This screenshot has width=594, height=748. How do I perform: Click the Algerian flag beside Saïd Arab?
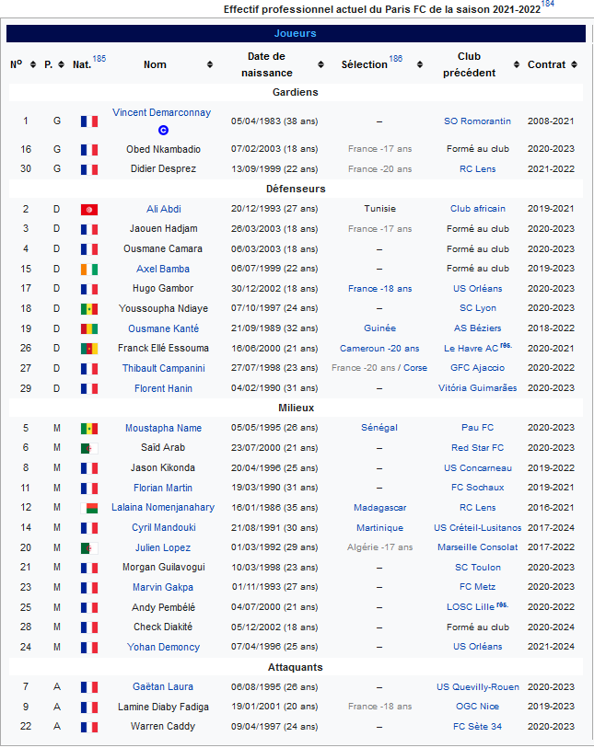click(89, 448)
